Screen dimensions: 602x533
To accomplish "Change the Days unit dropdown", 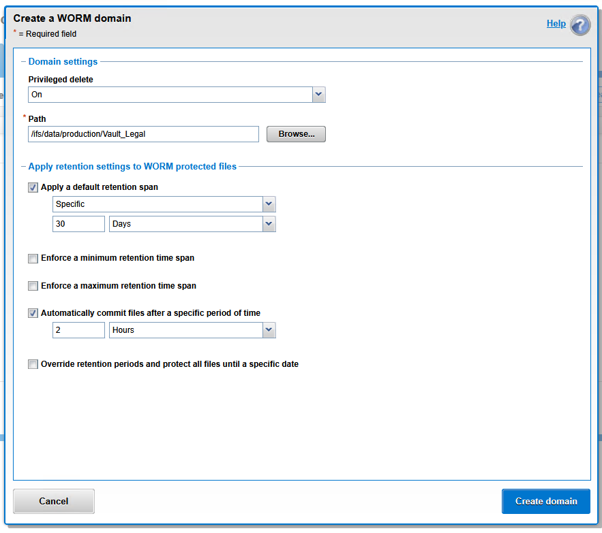I will (269, 223).
